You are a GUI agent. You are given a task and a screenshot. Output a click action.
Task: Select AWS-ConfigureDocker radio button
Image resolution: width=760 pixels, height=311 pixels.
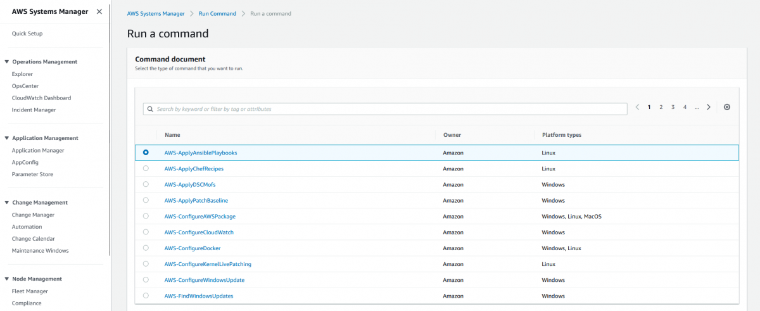[x=146, y=248]
